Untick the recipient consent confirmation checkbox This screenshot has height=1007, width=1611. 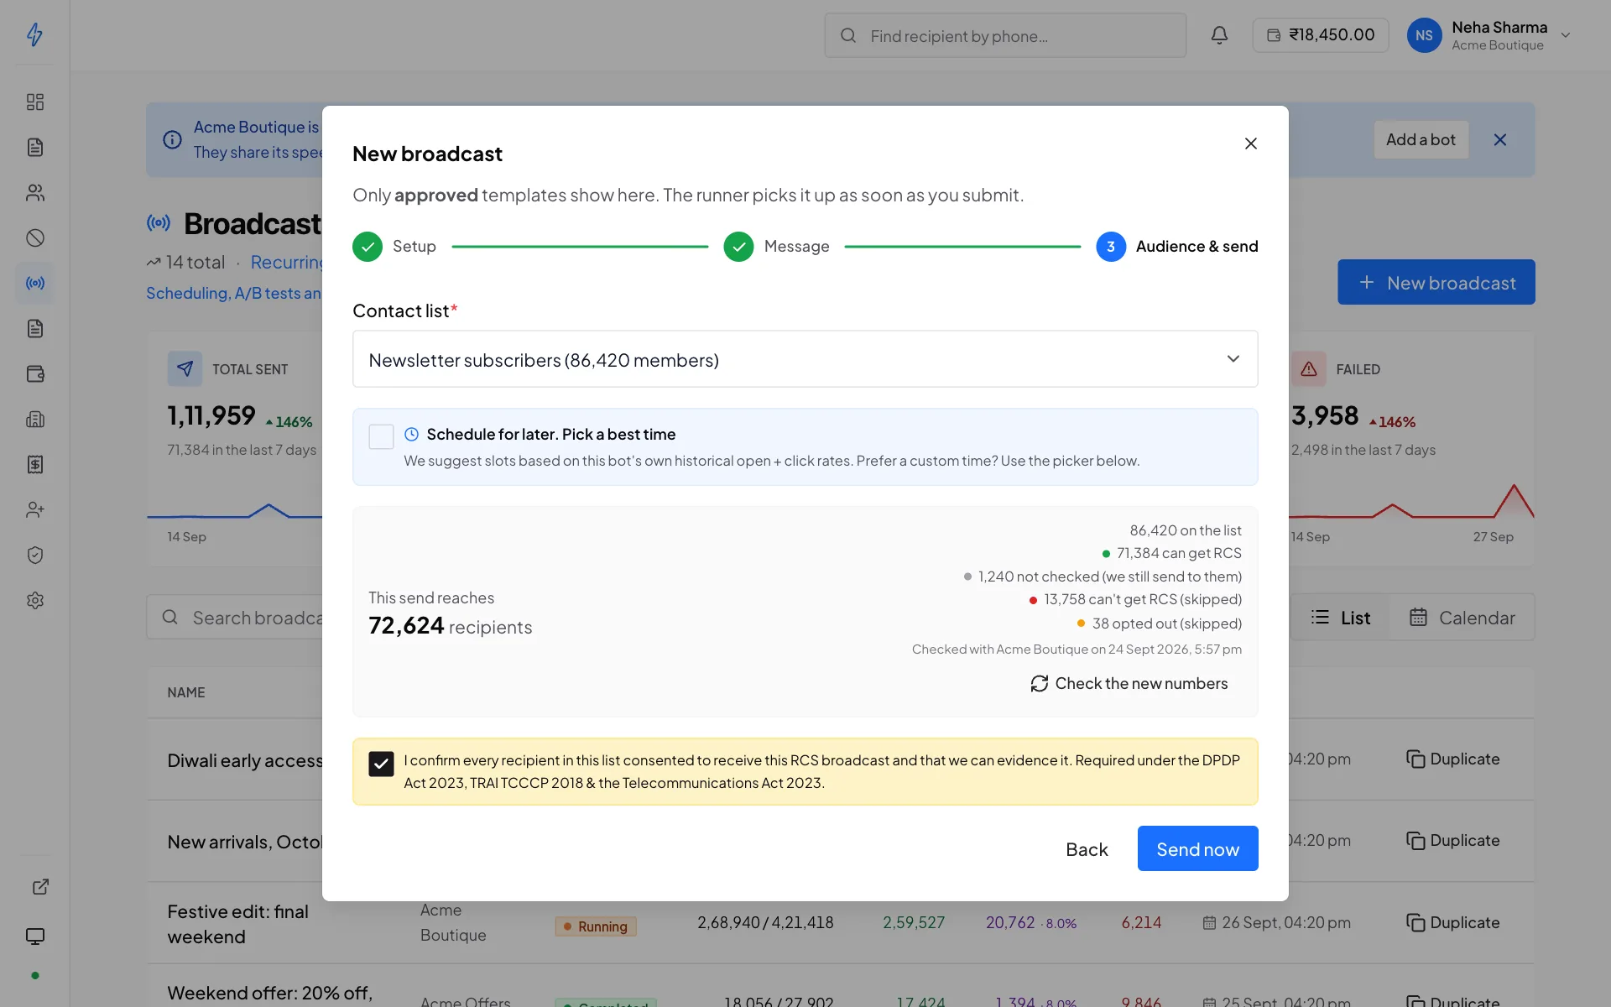click(x=381, y=764)
